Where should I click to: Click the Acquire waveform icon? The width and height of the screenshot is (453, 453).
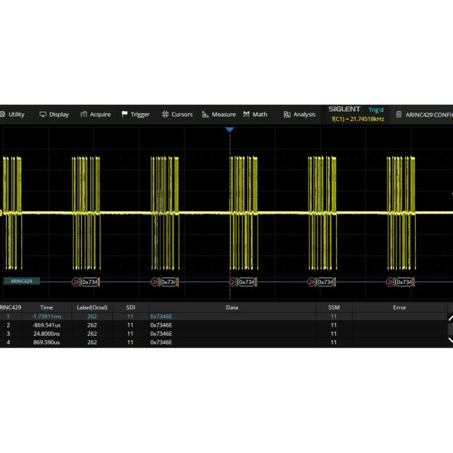[x=84, y=115]
